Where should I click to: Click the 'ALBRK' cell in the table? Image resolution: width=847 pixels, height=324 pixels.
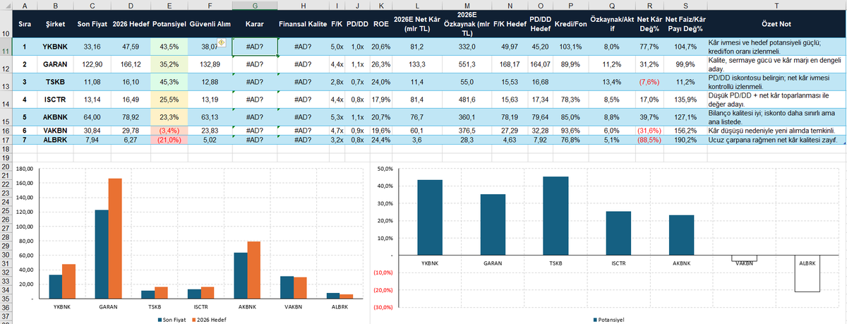pos(55,140)
